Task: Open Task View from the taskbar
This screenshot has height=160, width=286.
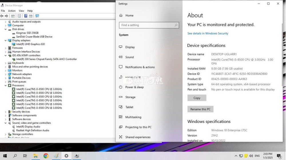Action: click(x=25, y=156)
